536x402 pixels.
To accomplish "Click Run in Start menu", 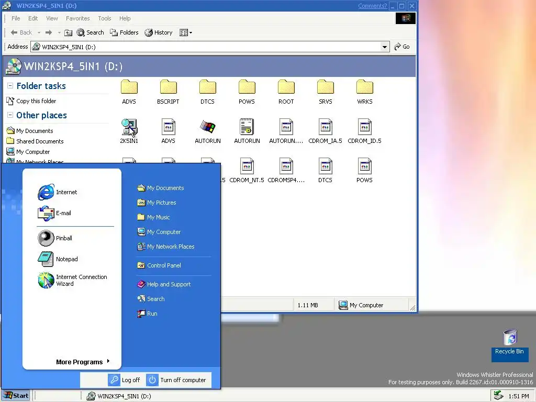I will 147,314.
